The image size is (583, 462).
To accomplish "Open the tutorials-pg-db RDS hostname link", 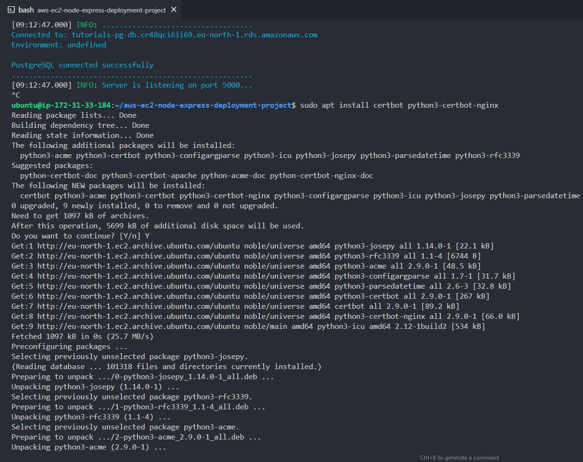I will (194, 35).
